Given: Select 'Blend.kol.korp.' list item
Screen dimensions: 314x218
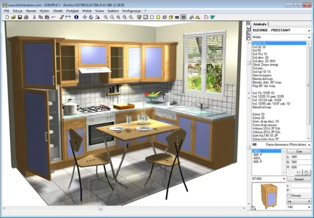Looking at the screenshot, I should click(262, 107).
